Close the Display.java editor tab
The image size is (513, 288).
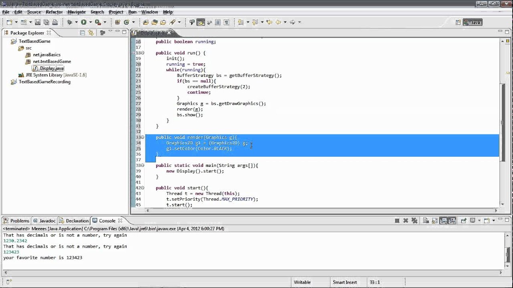[169, 33]
